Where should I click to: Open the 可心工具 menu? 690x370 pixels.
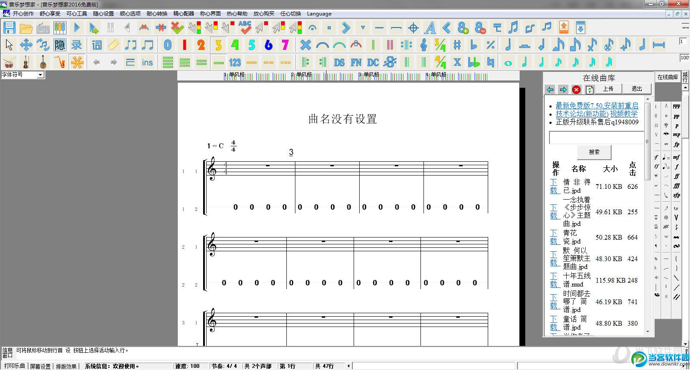click(x=77, y=14)
